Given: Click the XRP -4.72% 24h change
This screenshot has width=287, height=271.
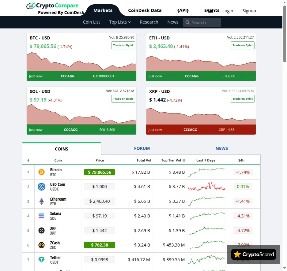Looking at the screenshot, I should (x=243, y=231).
